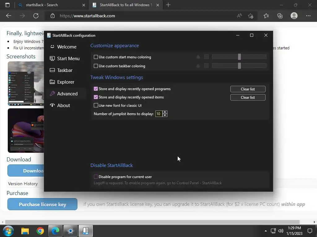The height and width of the screenshot is (237, 317).
Task: Select the Taskbar sidebar icon
Action: 52,70
